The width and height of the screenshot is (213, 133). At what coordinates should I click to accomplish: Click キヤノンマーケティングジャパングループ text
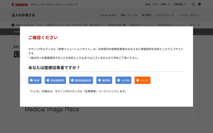(x=54, y=4)
